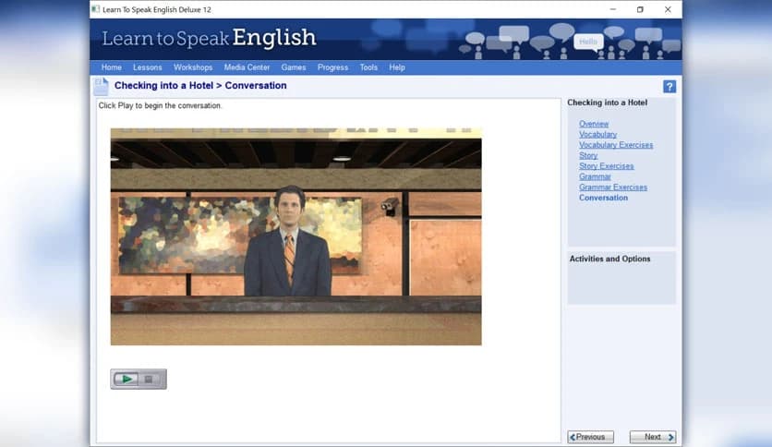This screenshot has width=772, height=447.
Task: Open the Tools menu
Action: pos(368,67)
